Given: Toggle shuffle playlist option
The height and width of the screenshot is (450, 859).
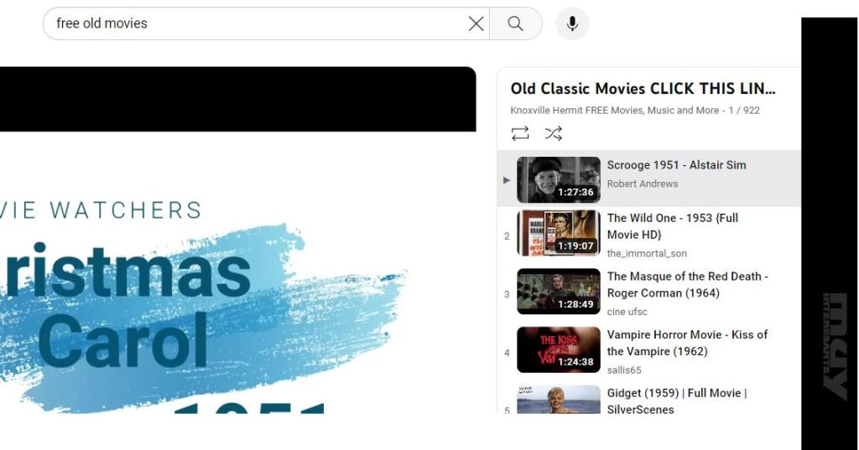Looking at the screenshot, I should [553, 133].
